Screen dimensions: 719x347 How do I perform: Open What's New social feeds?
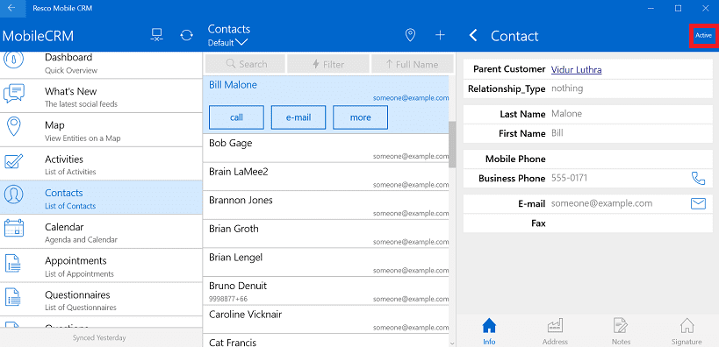click(x=101, y=96)
